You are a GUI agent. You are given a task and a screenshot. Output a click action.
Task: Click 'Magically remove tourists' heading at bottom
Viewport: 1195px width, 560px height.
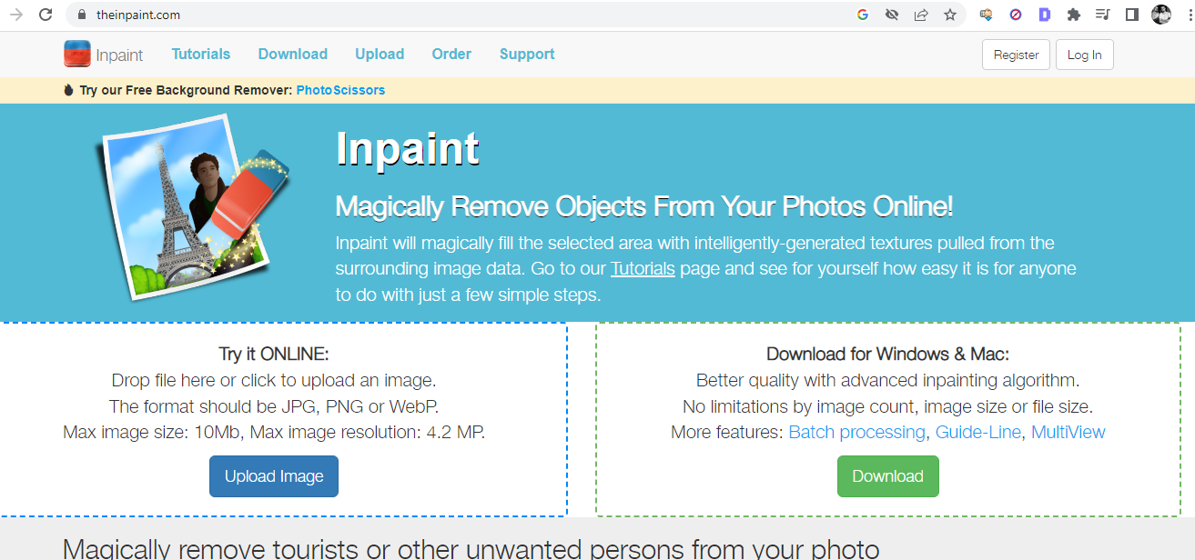coord(471,548)
